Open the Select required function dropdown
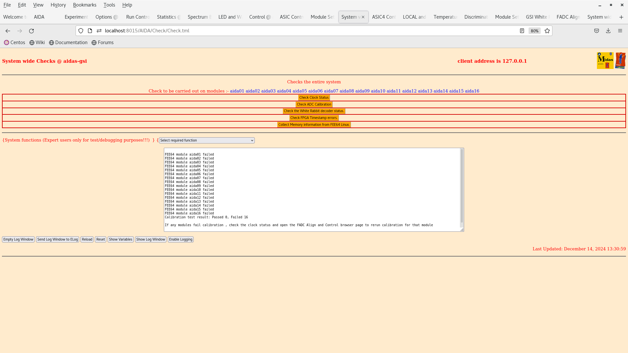This screenshot has height=353, width=628. (x=207, y=140)
